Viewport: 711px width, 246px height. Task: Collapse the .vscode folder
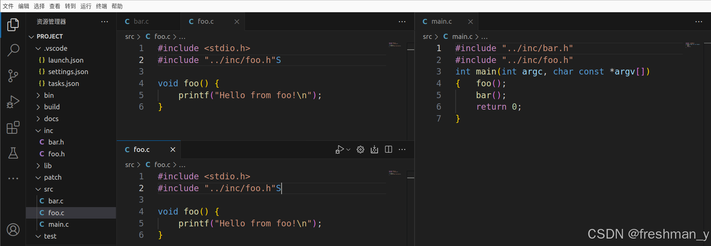71,48
